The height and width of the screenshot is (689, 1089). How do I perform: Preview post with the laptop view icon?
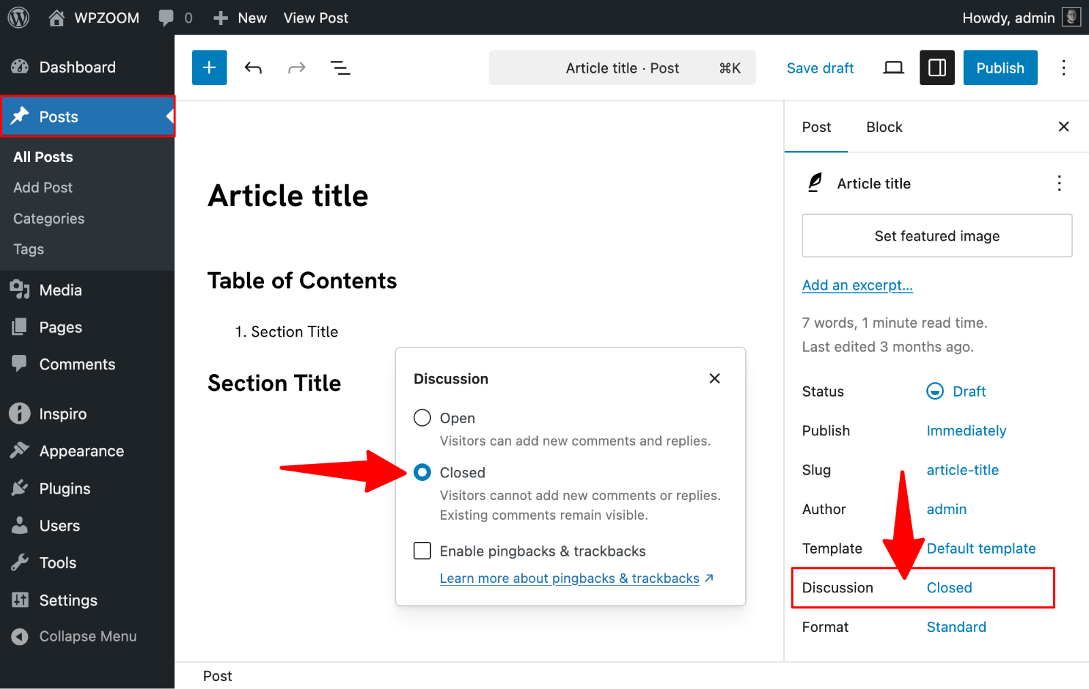tap(893, 67)
